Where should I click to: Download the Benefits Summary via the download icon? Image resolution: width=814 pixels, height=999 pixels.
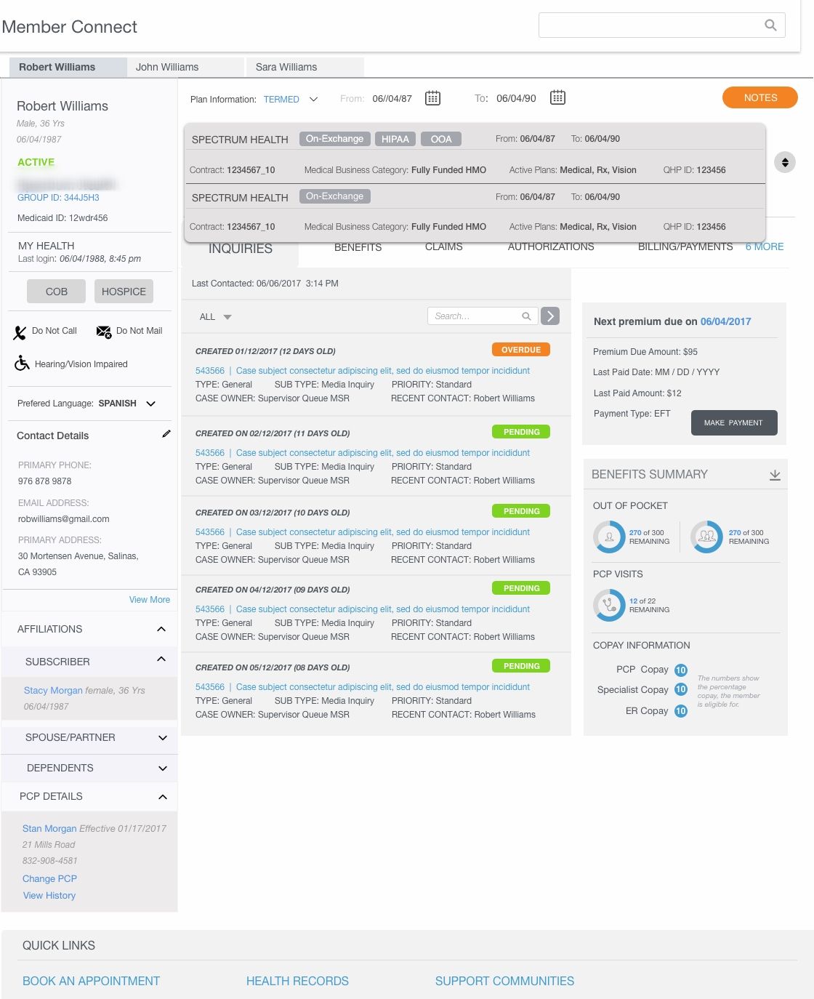tap(775, 473)
